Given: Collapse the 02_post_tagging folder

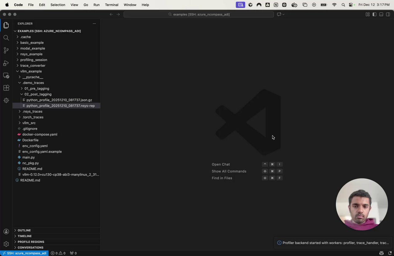Looking at the screenshot, I should click(x=56, y=94).
